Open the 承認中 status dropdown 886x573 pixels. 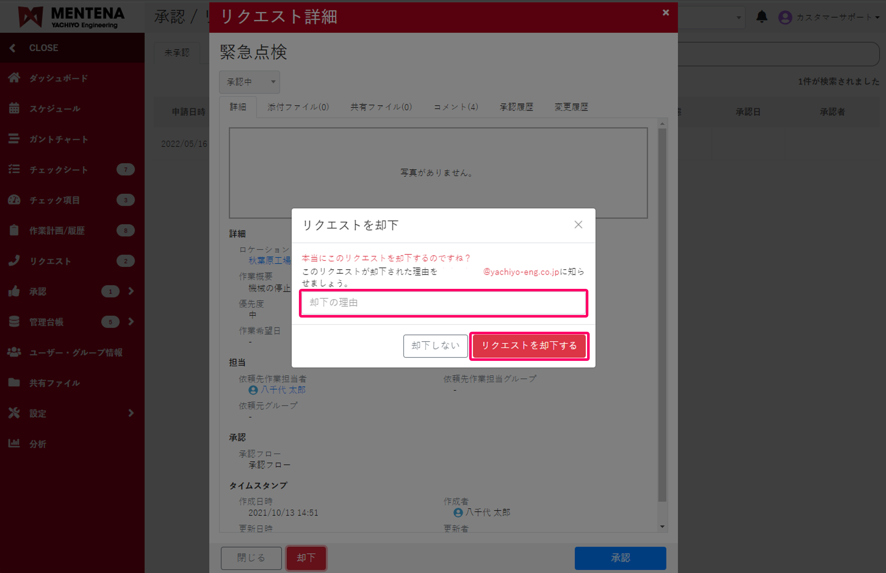tap(249, 82)
